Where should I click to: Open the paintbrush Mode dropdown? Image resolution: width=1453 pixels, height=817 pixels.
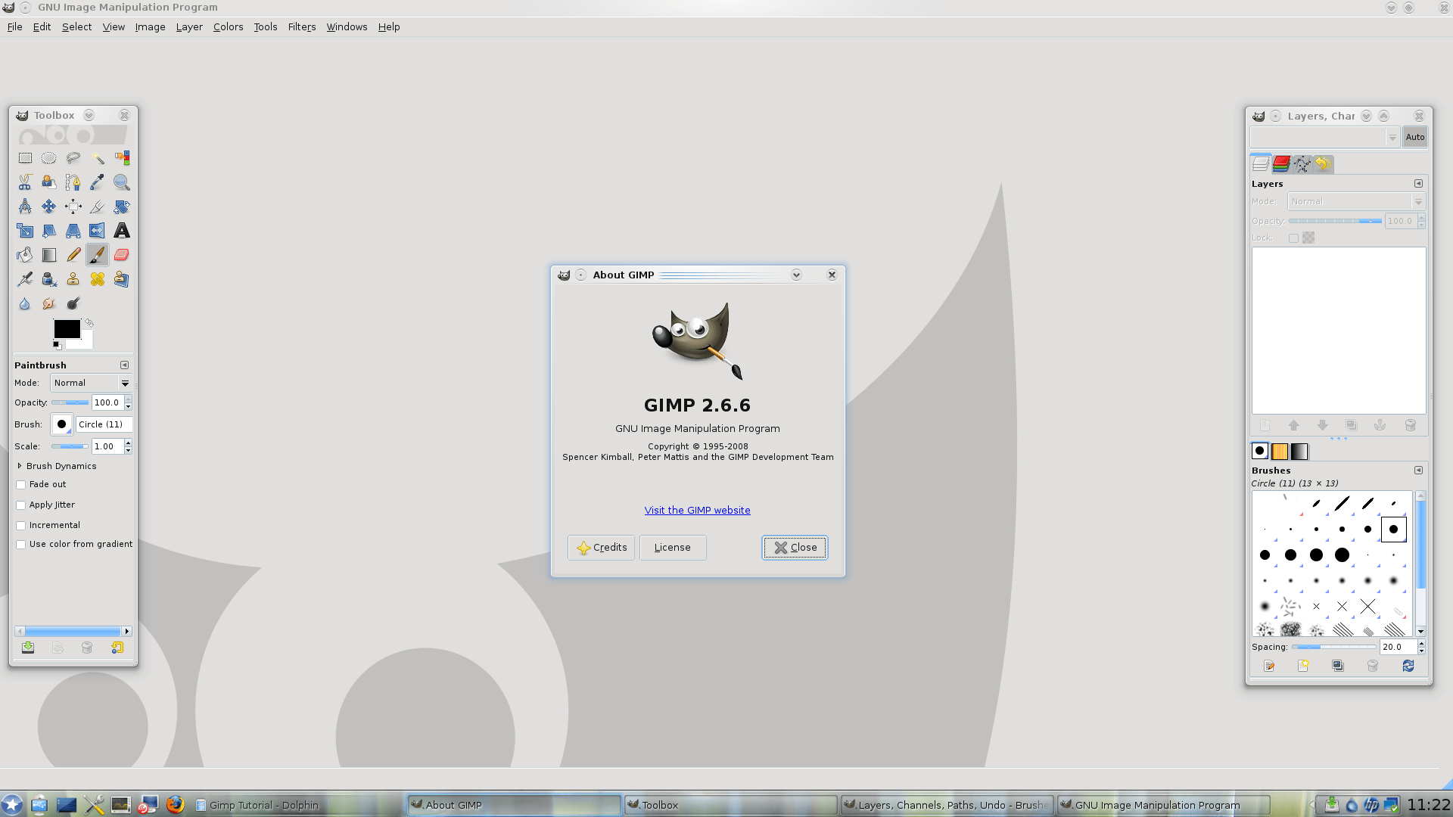90,383
